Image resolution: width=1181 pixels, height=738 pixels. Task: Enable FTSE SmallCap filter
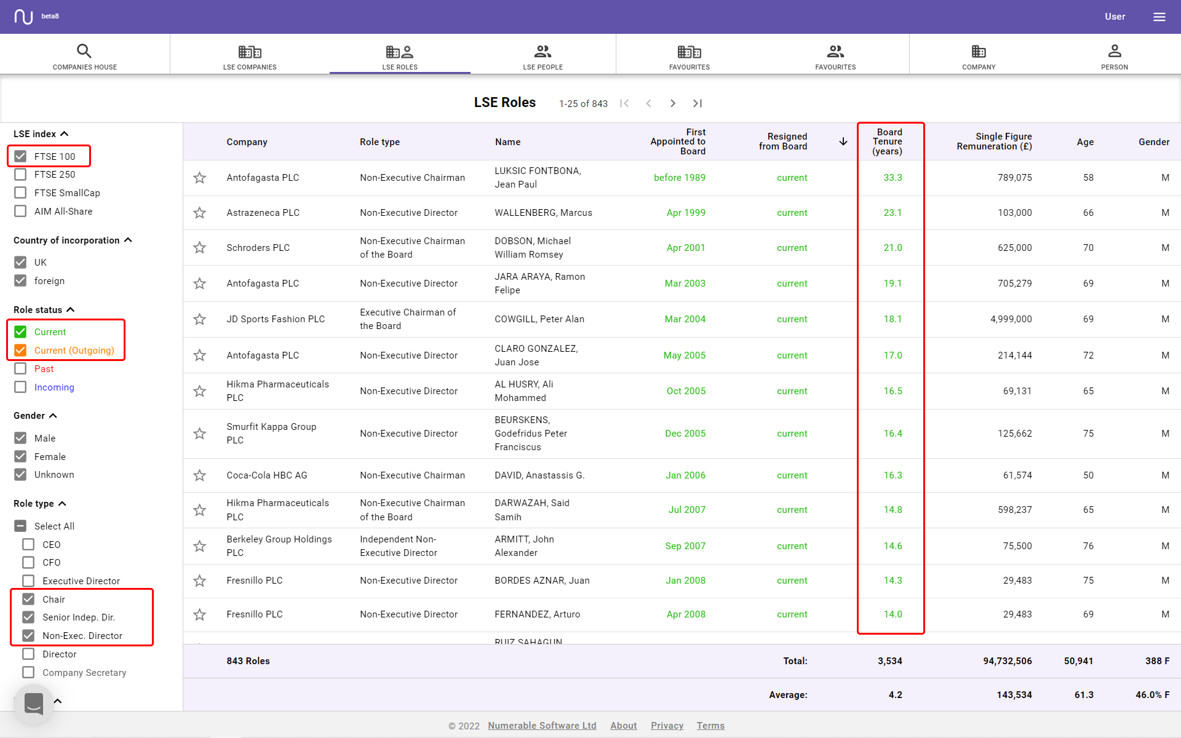20,193
